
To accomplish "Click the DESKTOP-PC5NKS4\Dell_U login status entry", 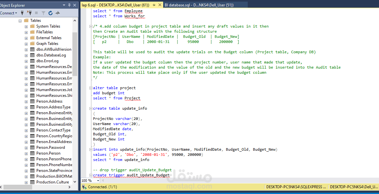I will coord(354,187).
